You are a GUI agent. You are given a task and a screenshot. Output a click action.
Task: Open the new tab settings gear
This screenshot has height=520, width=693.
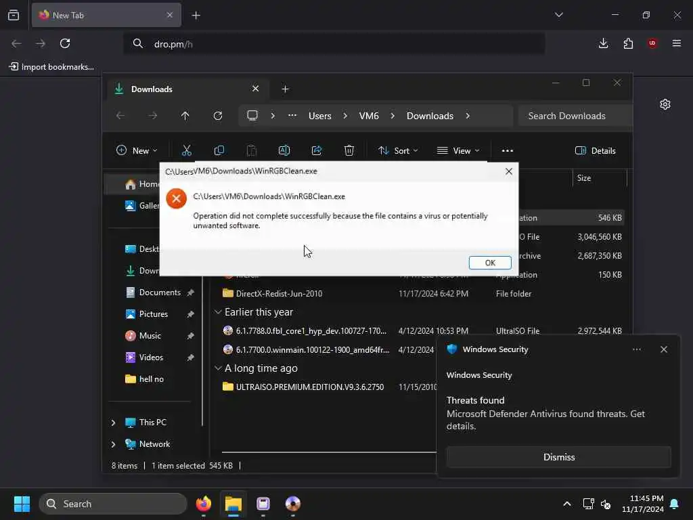point(665,104)
